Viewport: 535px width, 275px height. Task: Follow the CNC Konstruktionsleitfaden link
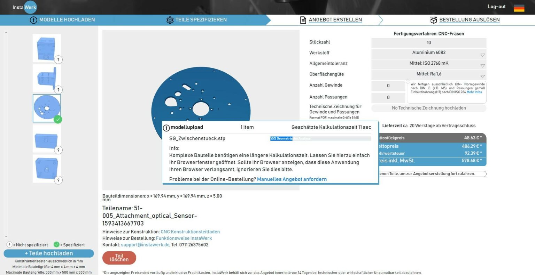190,232
